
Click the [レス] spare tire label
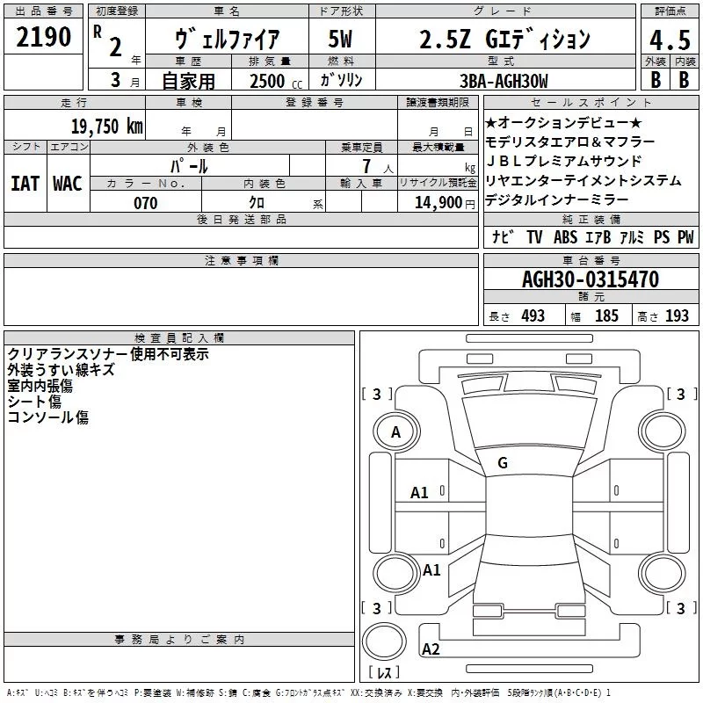pyautogui.click(x=384, y=671)
